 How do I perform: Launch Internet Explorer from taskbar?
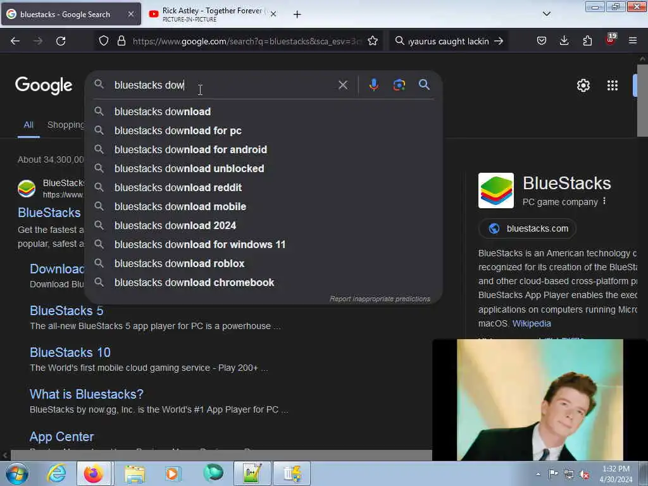pos(56,473)
